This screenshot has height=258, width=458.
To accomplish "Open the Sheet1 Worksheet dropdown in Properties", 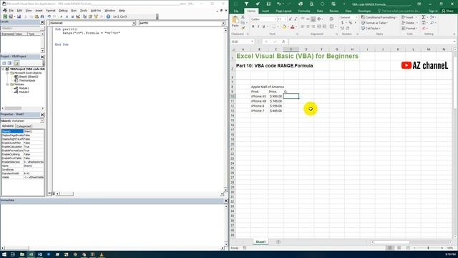I will pyautogui.click(x=42, y=121).
